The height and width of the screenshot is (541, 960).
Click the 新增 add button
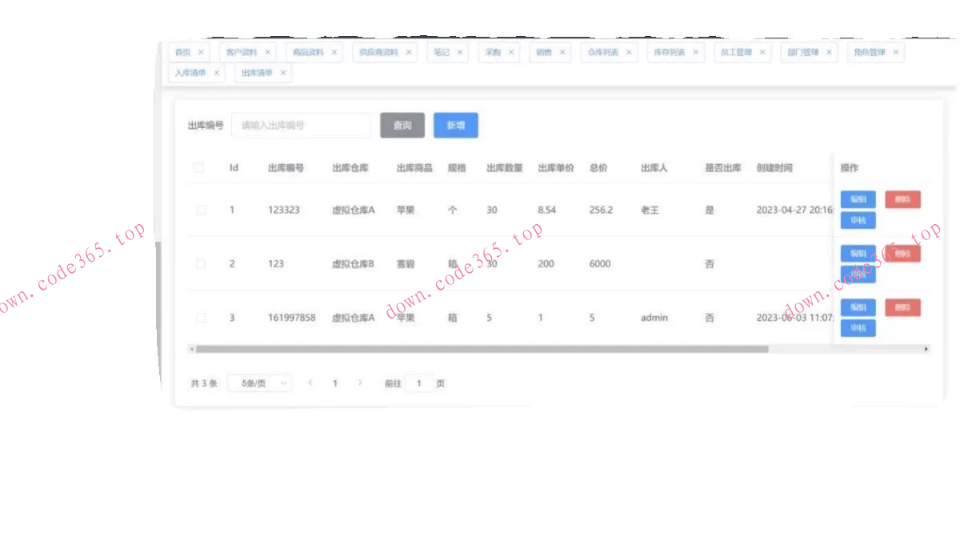pyautogui.click(x=455, y=125)
